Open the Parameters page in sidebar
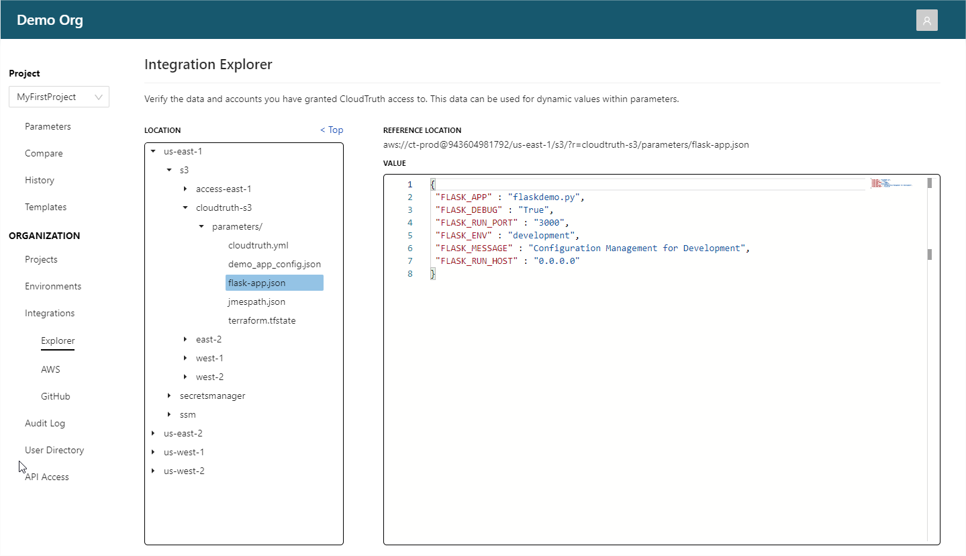 click(x=48, y=126)
